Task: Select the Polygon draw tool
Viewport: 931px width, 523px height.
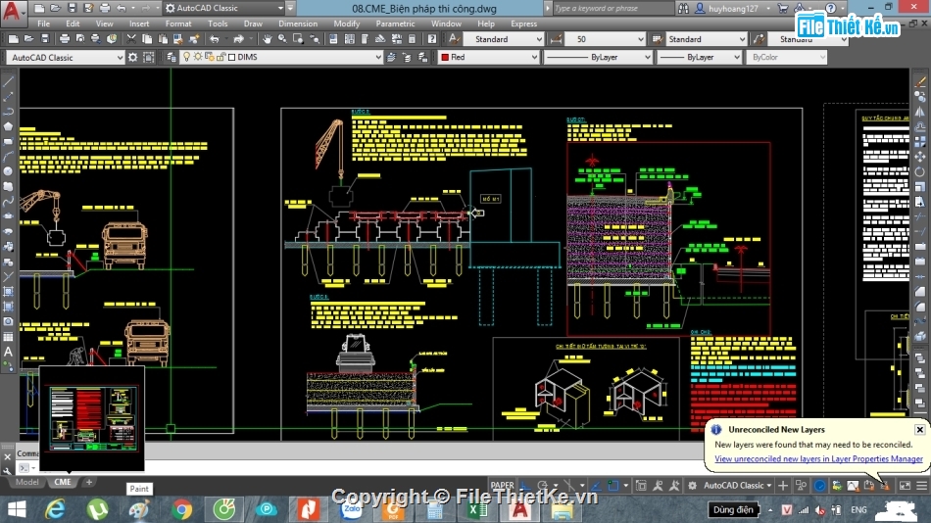Action: tap(8, 126)
